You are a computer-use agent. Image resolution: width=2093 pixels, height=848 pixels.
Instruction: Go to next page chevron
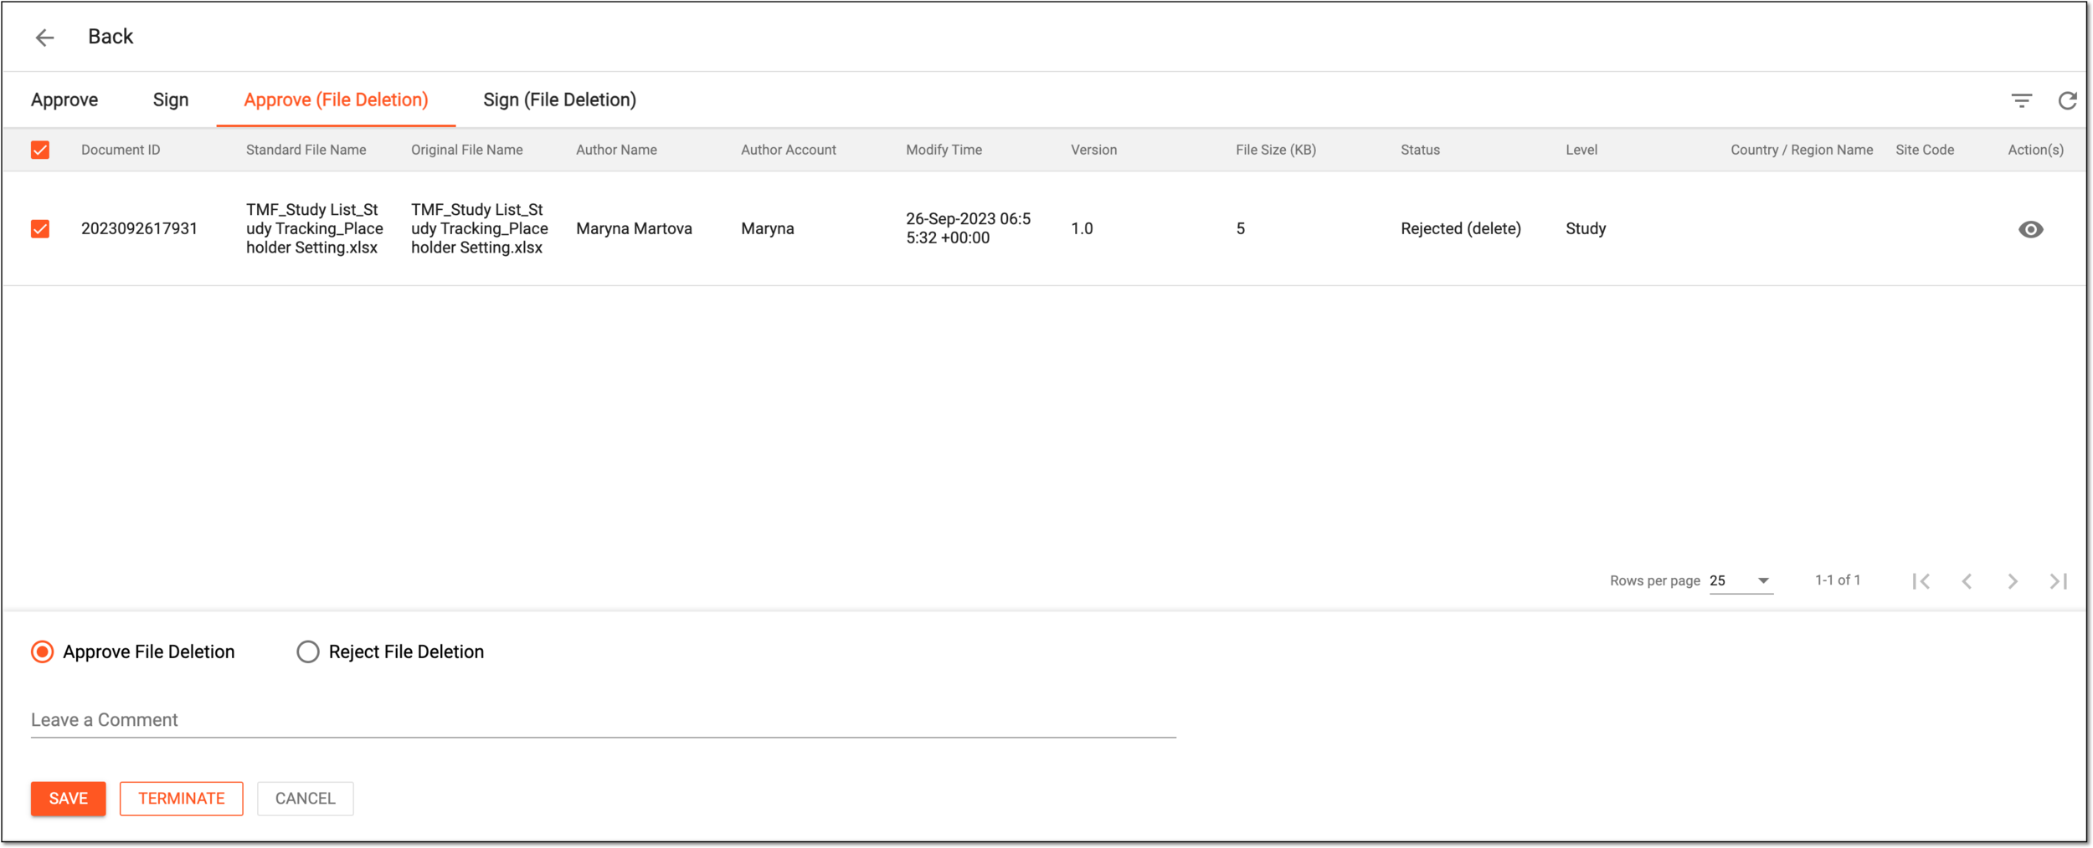coord(2013,581)
